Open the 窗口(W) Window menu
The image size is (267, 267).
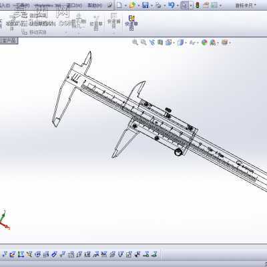[74, 5]
